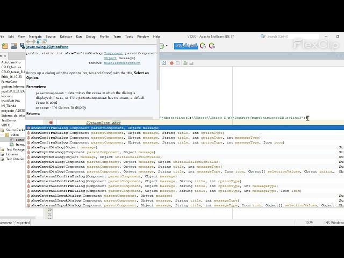Choose showInputDialog(Object message, Object initialSelectionValue)
The height and width of the screenshot is (258, 344).
point(185,157)
